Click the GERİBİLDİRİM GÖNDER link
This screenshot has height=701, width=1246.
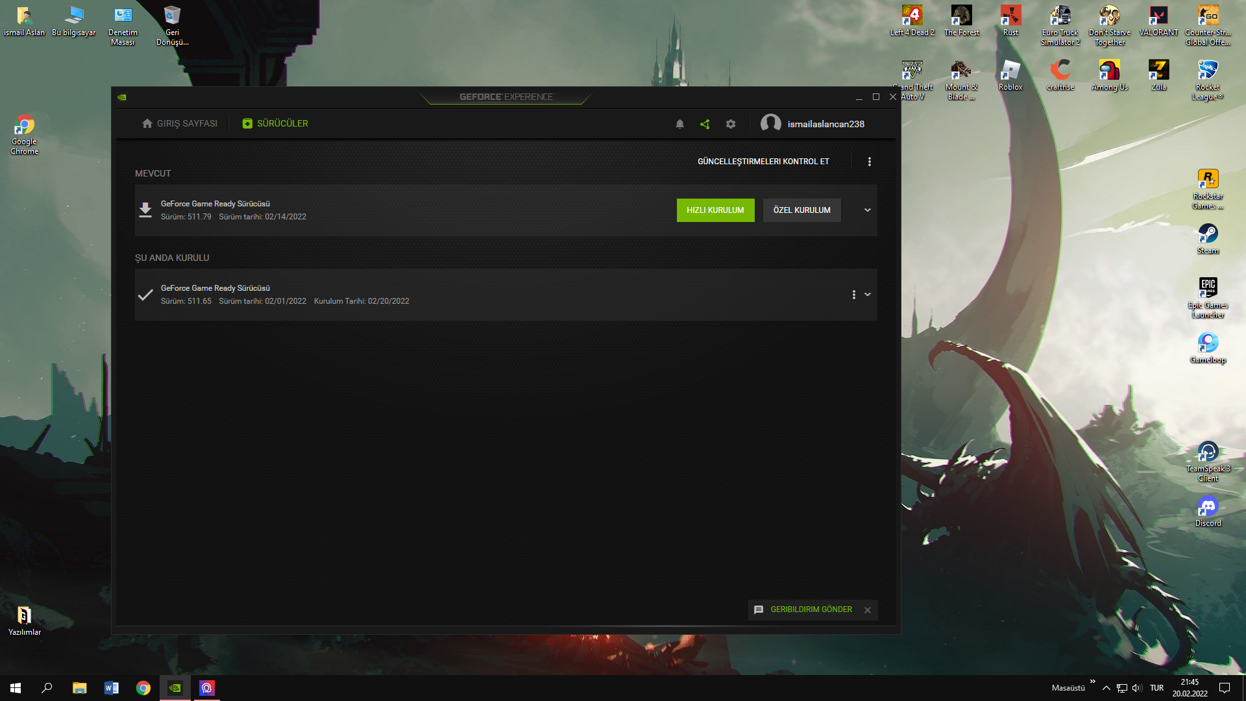tap(809, 609)
